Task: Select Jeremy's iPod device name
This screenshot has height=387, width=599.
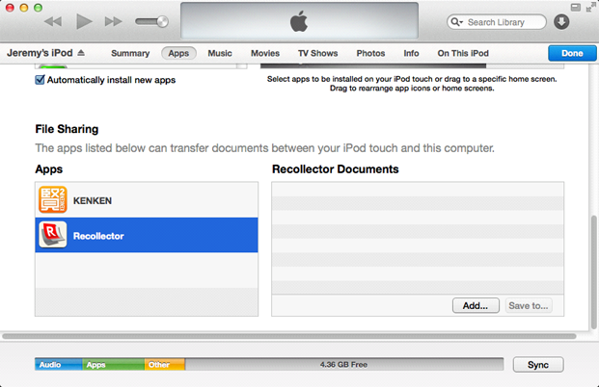Action: (40, 53)
